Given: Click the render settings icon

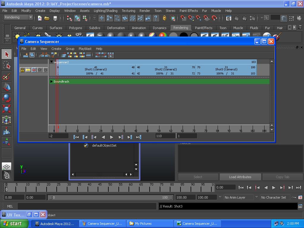Looking at the screenshot, I should [x=252, y=18].
